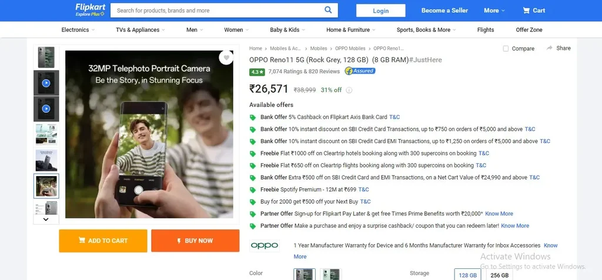Play the first video thumbnail

click(x=46, y=83)
